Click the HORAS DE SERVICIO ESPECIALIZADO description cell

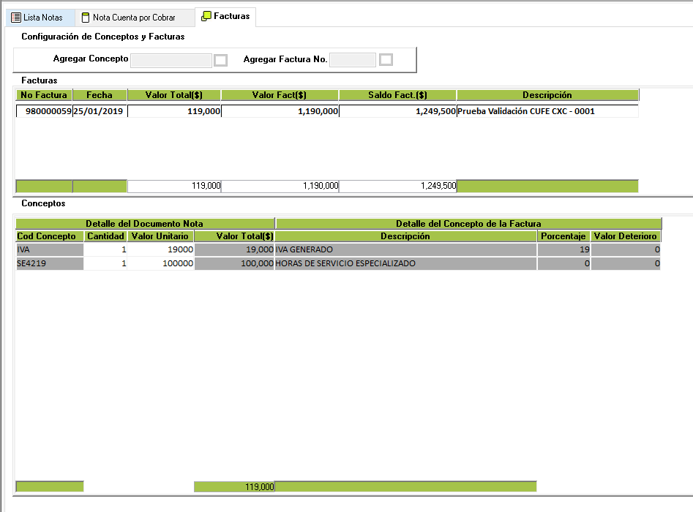pos(405,263)
